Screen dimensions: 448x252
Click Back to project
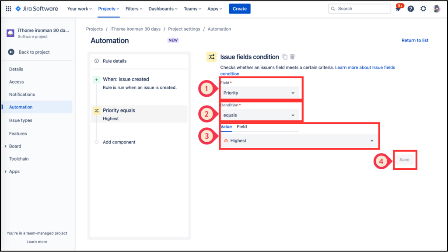pos(34,52)
